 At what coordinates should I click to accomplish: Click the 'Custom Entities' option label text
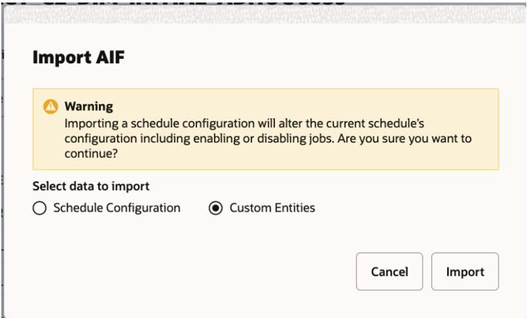272,208
